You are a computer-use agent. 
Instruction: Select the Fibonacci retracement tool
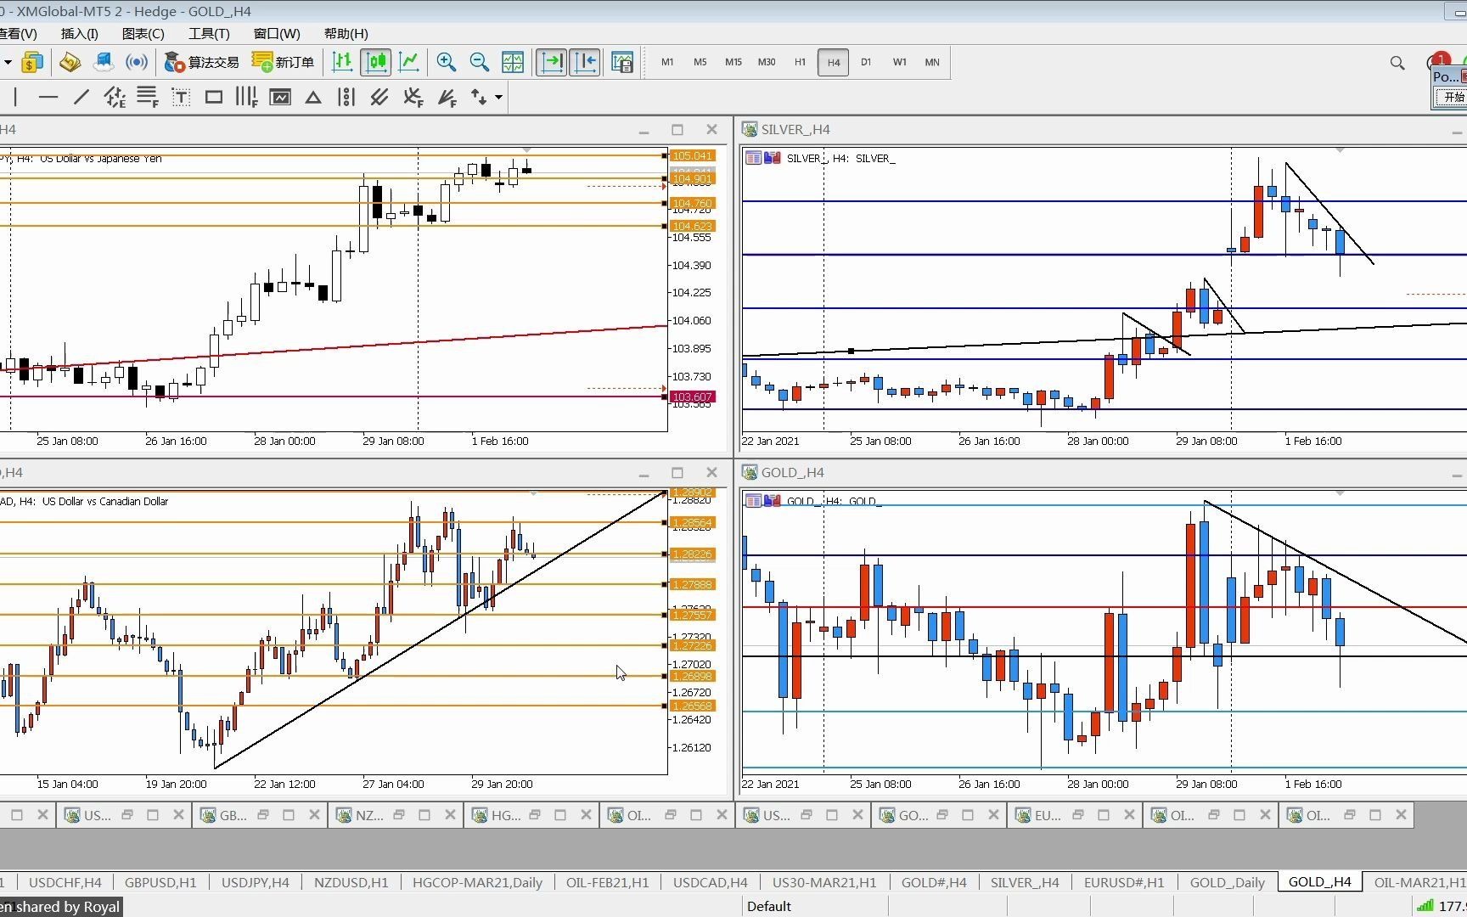(148, 97)
